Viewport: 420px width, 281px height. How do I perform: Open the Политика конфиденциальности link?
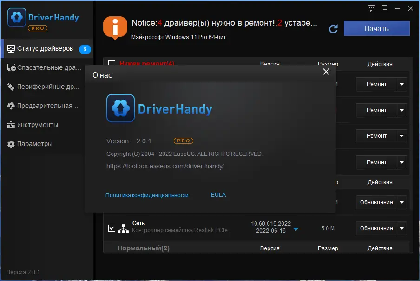(147, 195)
